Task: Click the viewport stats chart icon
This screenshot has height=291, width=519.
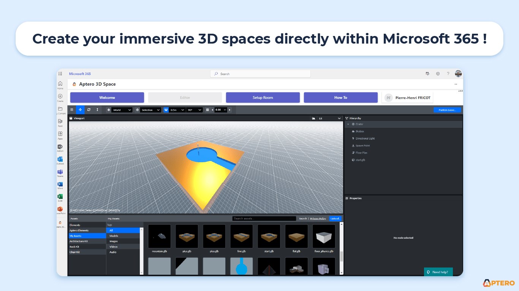Action: (313, 118)
